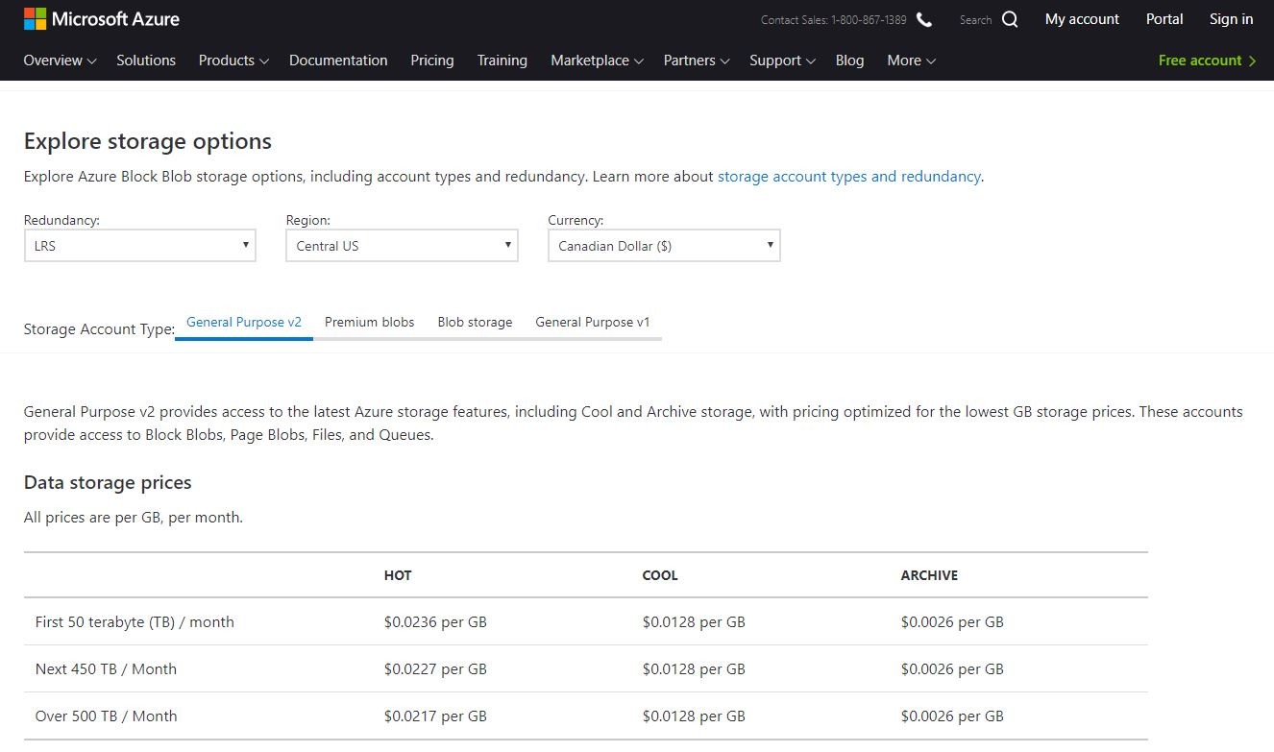The image size is (1274, 752).
Task: Click the phone icon beside Contact Sales
Action: click(x=924, y=19)
